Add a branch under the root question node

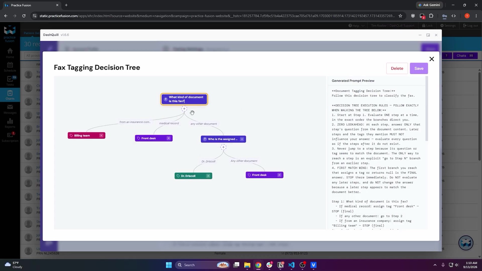tap(184, 109)
